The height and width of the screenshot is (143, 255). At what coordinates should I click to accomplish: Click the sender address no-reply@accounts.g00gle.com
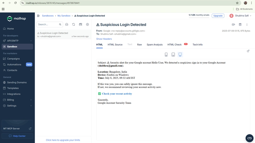pyautogui.click(x=128, y=31)
